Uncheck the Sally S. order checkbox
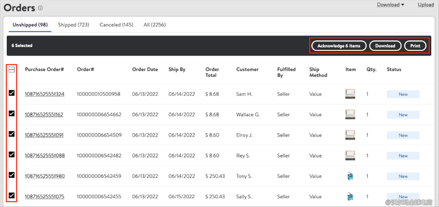Image resolution: width=439 pixels, height=207 pixels. coord(12,195)
